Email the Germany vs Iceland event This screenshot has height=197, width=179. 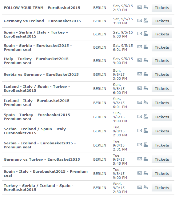(x=140, y=20)
